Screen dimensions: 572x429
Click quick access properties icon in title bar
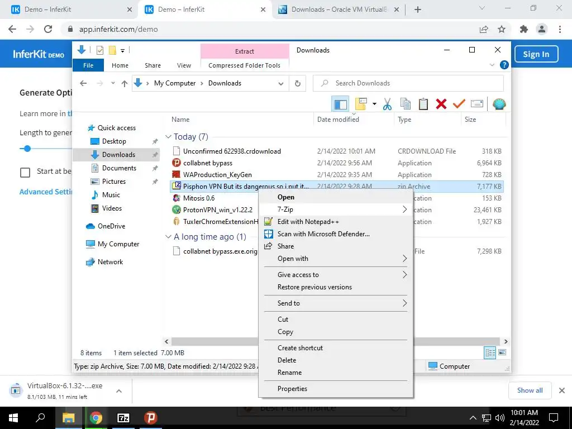pyautogui.click(x=99, y=50)
